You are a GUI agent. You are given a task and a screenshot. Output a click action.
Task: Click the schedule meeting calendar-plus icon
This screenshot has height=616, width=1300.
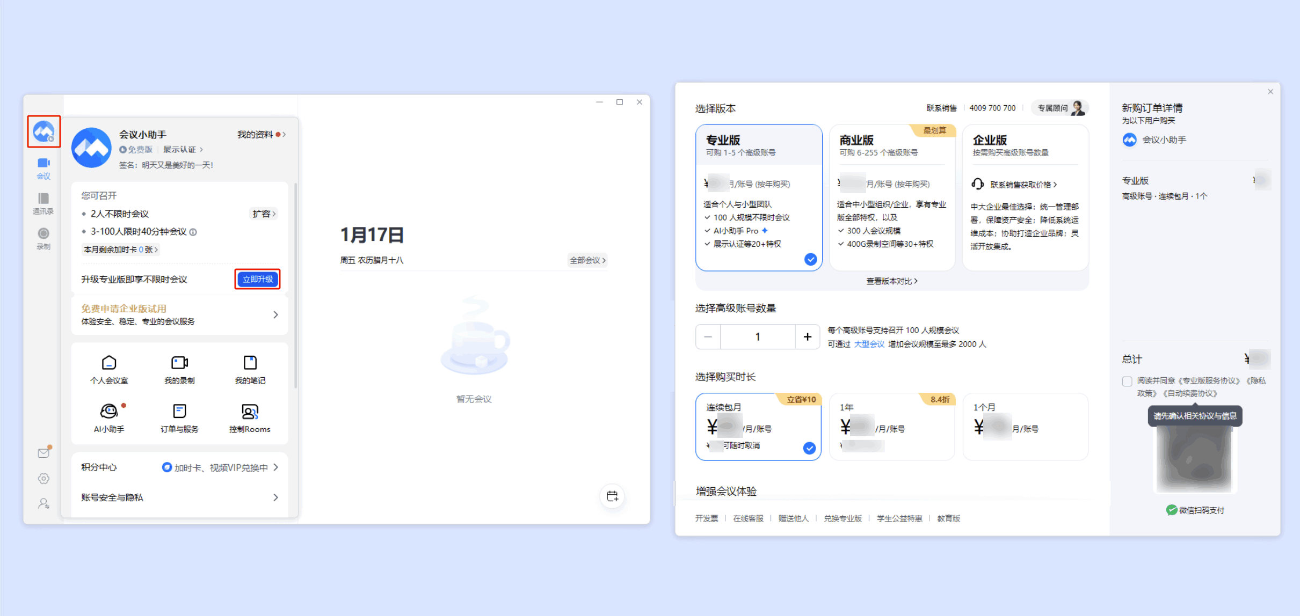coord(612,496)
